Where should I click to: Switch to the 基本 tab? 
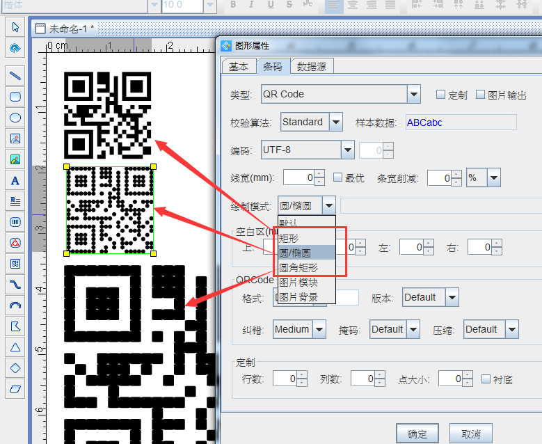(238, 67)
